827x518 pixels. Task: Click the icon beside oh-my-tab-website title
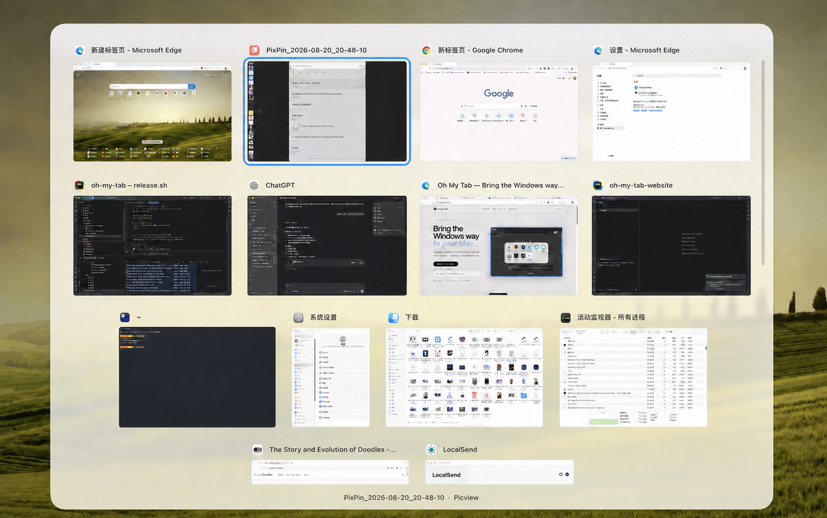coord(598,185)
